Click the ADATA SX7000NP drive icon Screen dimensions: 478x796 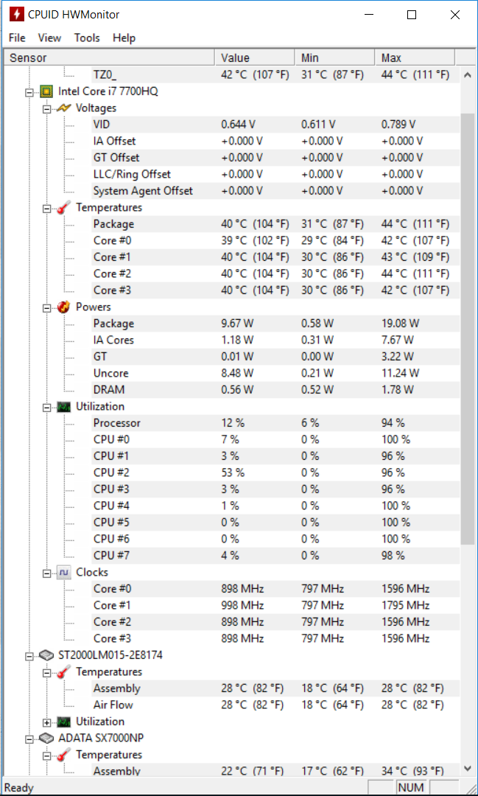[x=46, y=738]
